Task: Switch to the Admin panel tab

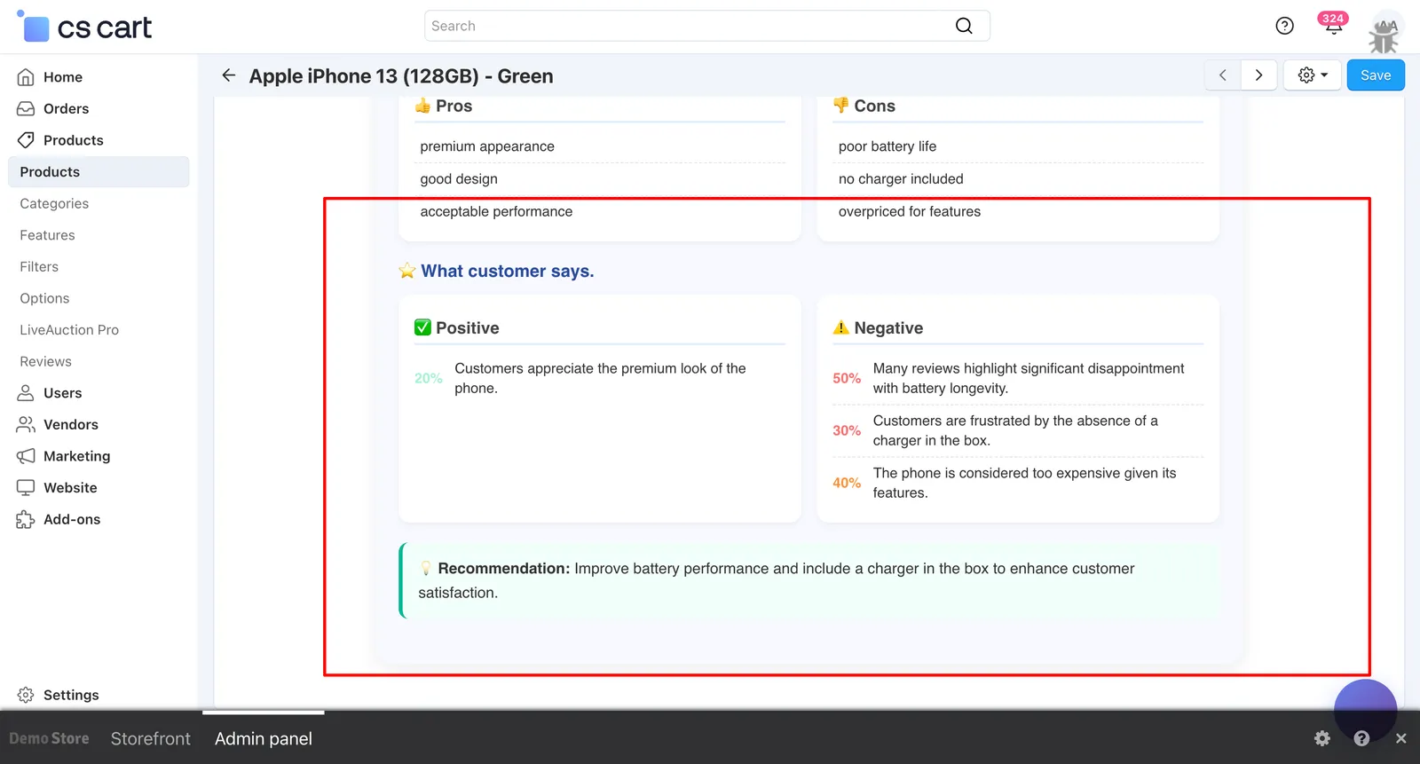Action: coord(264,738)
